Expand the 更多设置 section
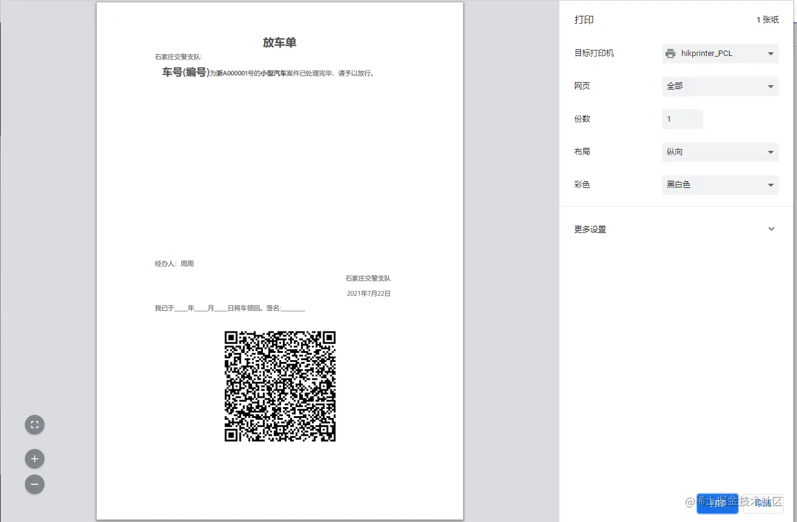The image size is (797, 522). tap(676, 229)
